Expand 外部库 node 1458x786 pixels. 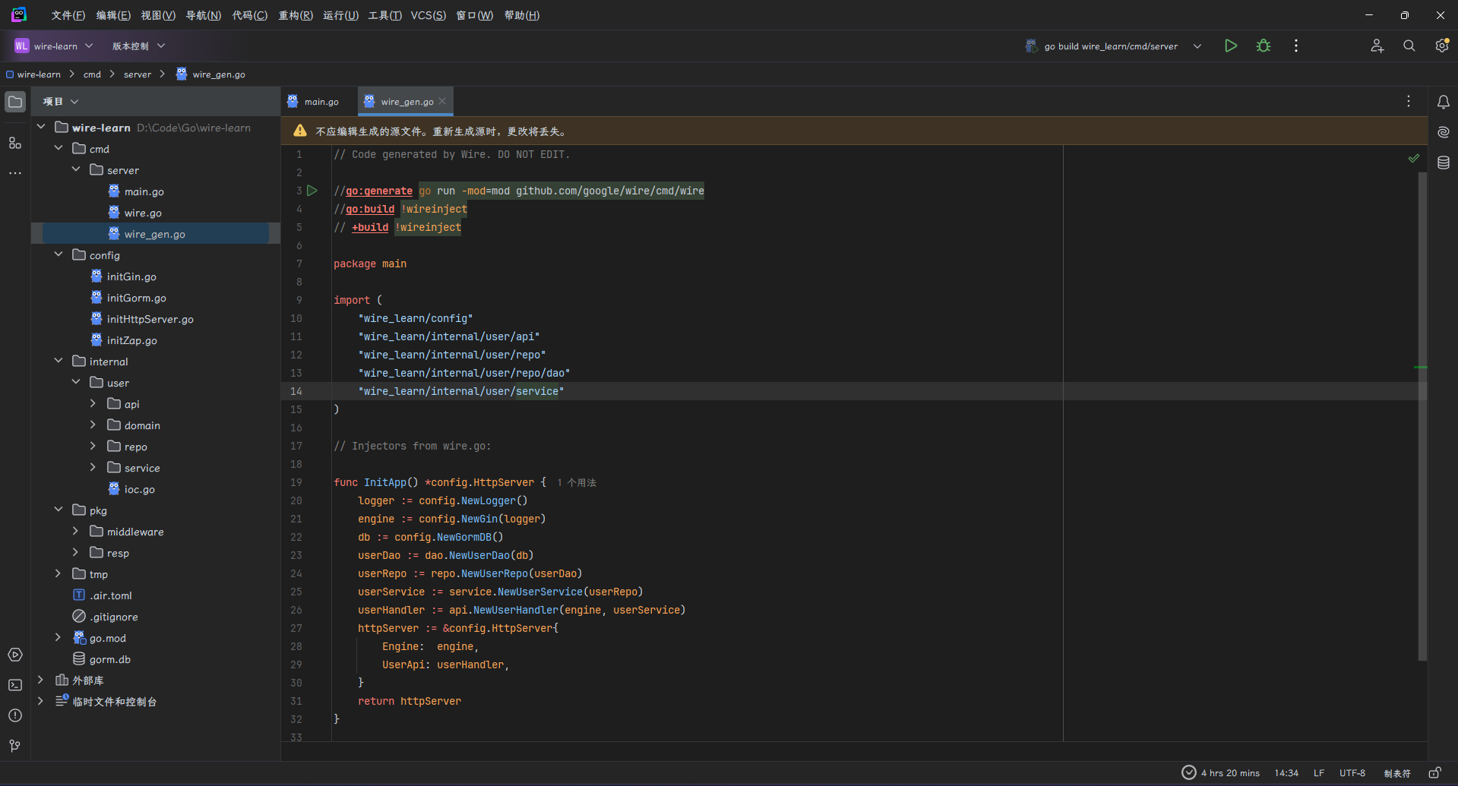click(x=41, y=680)
